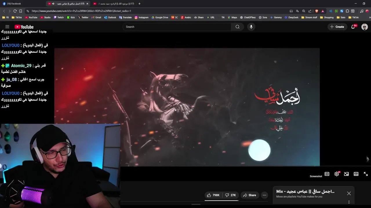
Task: Click the Brave Shields lion icon
Action: [317, 11]
